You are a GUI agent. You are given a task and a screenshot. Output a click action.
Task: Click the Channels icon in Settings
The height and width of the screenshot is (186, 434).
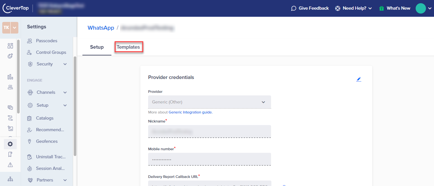pos(30,93)
